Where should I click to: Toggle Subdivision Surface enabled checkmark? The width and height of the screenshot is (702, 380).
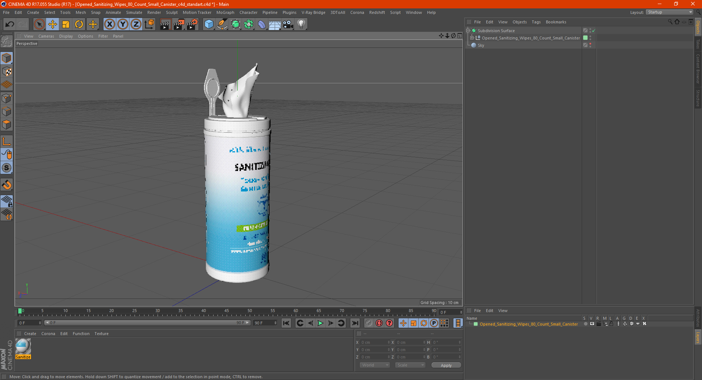[x=593, y=31]
